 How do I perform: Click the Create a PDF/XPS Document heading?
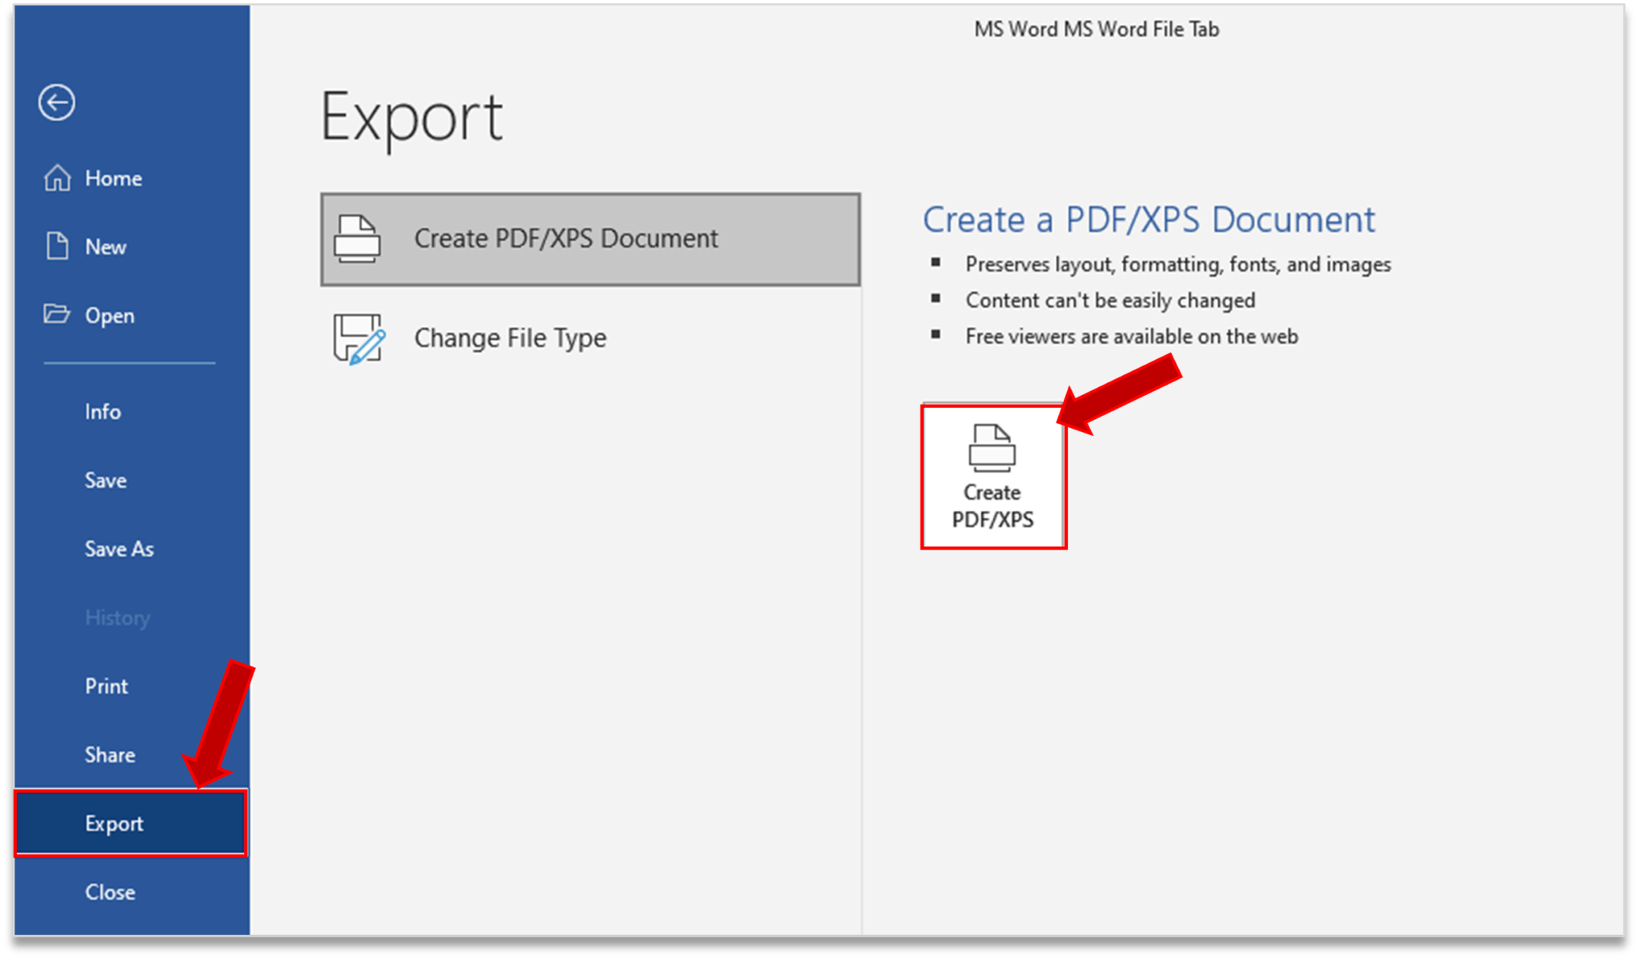tap(1149, 219)
